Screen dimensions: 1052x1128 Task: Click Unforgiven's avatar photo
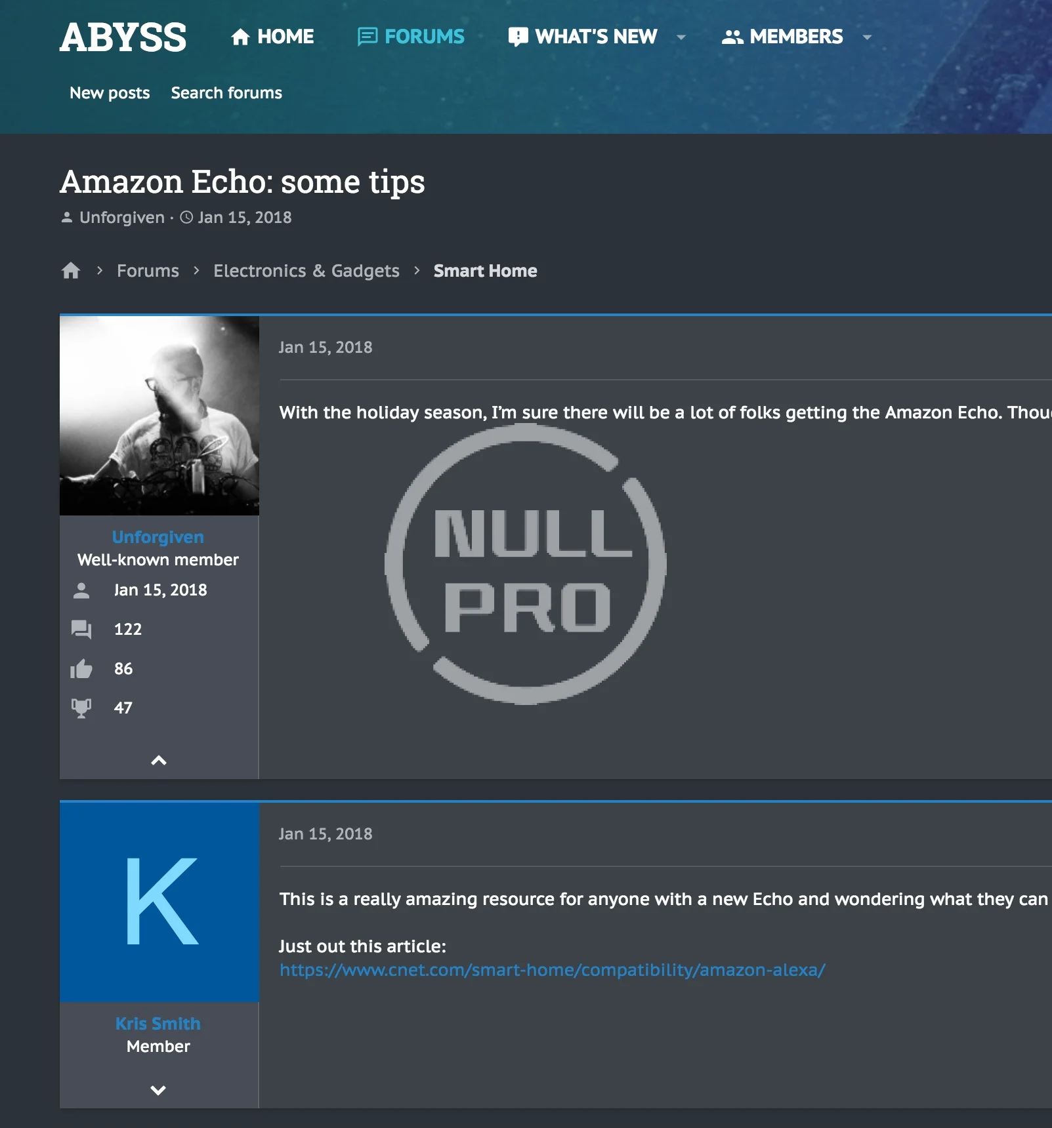click(159, 416)
